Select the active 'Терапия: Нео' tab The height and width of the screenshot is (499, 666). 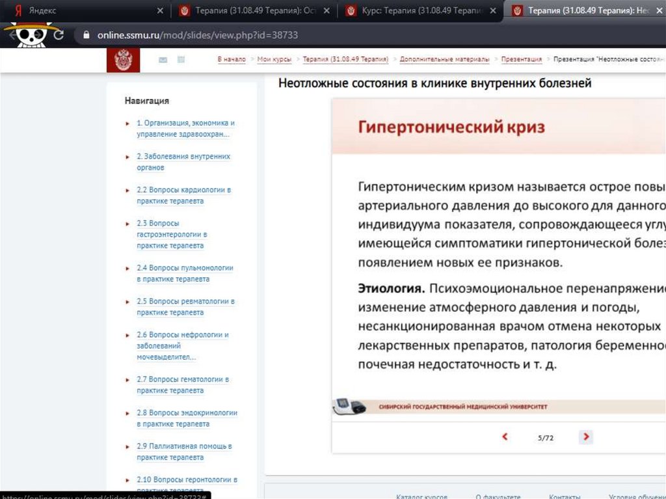[x=586, y=10]
